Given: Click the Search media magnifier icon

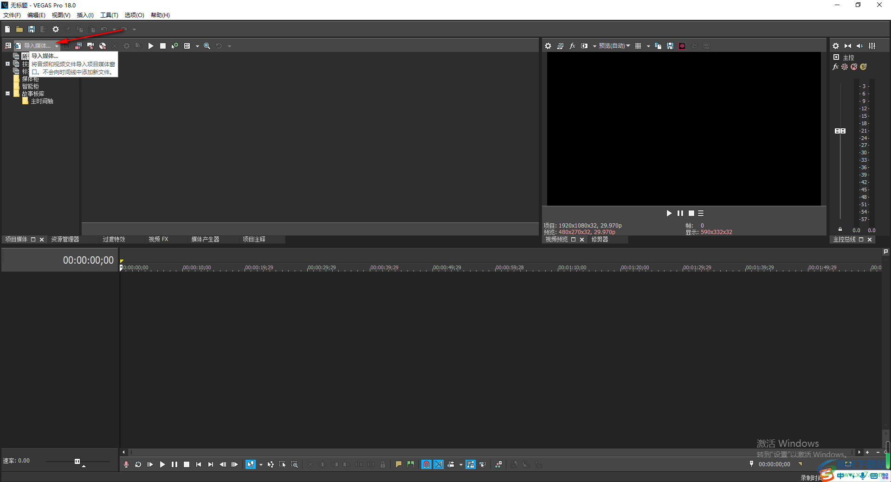Looking at the screenshot, I should click(x=207, y=46).
